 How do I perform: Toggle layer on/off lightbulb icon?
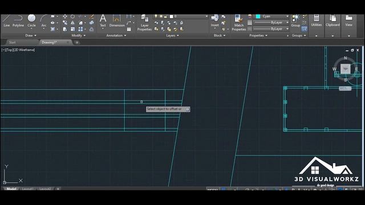(x=156, y=17)
